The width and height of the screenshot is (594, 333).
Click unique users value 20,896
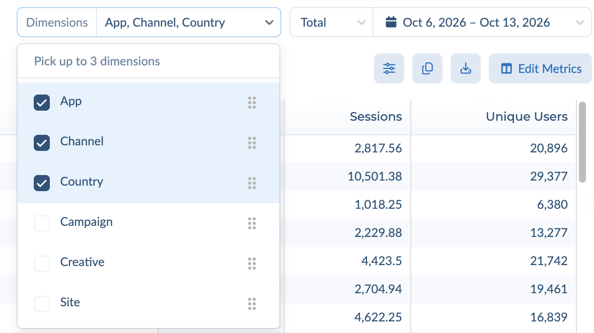click(x=549, y=148)
